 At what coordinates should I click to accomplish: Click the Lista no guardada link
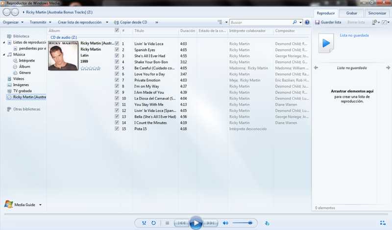coord(354,35)
